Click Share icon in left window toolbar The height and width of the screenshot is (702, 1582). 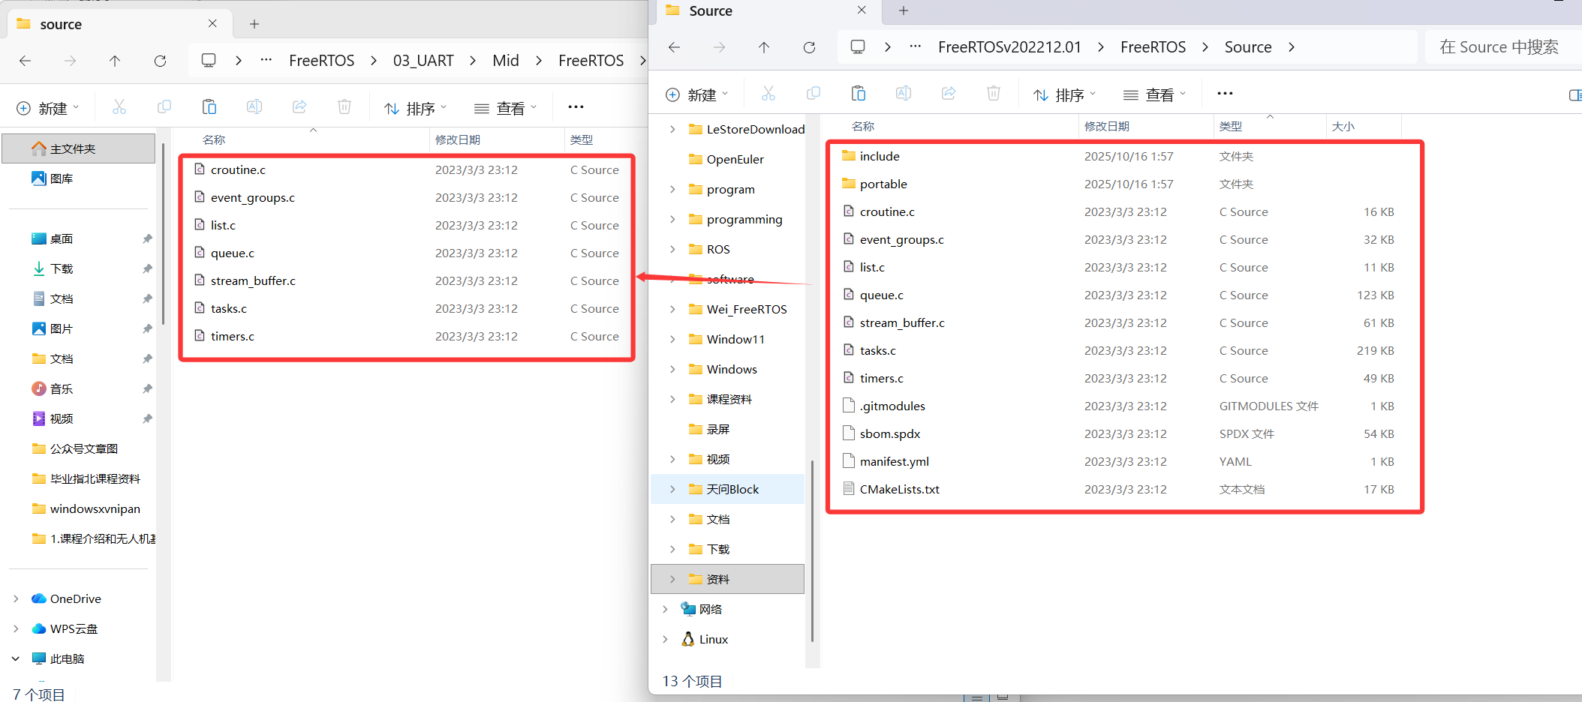(299, 107)
